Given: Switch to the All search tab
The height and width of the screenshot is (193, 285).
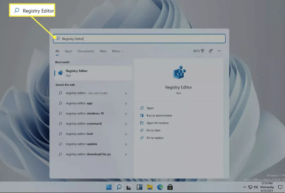Looking at the screenshot, I should tap(57, 51).
